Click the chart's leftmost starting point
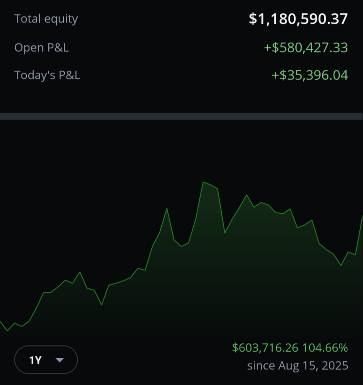This screenshot has height=385, width=363. tap(1, 322)
